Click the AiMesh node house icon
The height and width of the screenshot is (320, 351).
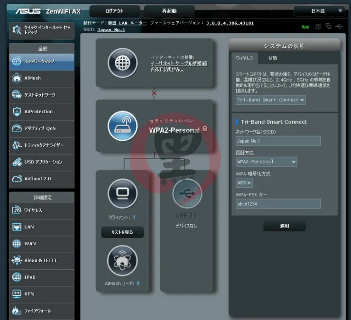pos(122,260)
